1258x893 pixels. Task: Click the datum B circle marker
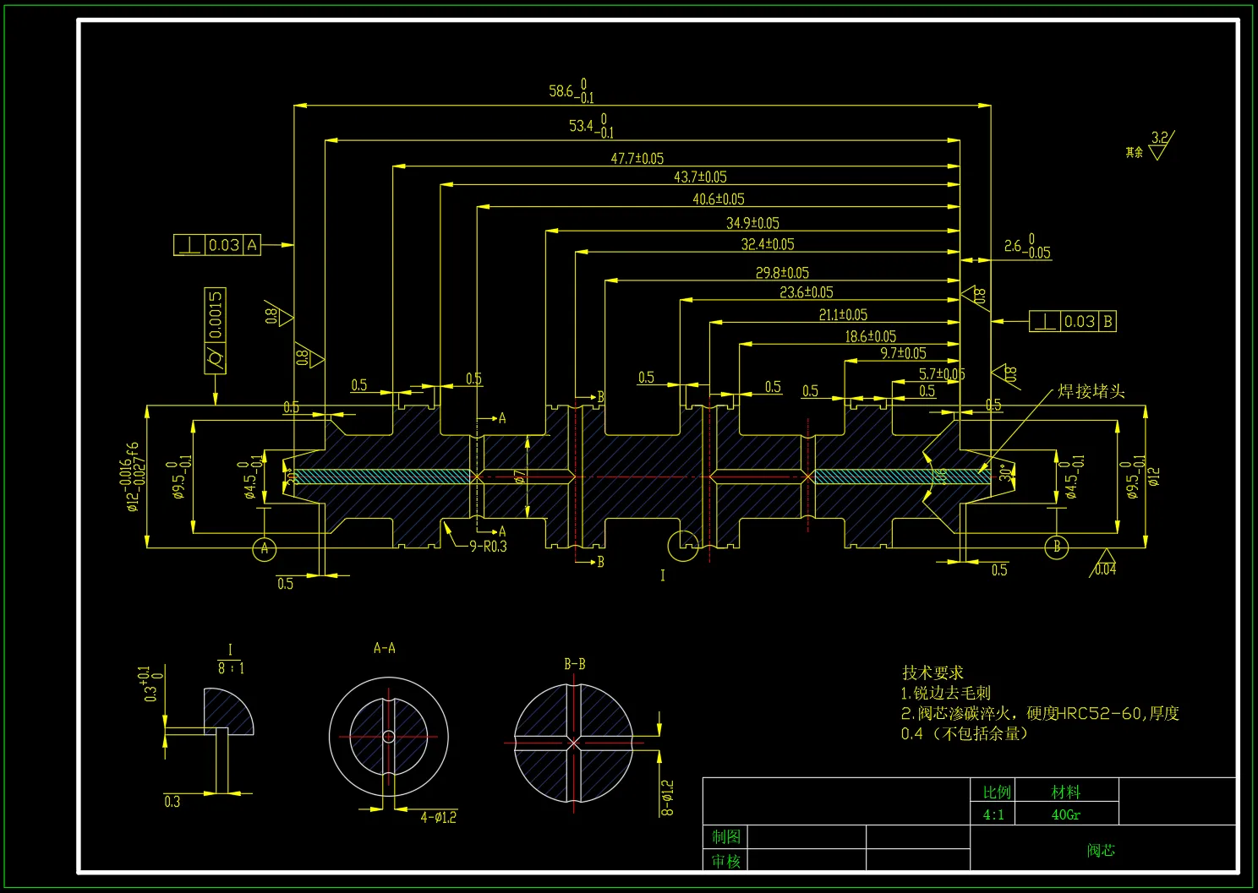coord(1057,547)
